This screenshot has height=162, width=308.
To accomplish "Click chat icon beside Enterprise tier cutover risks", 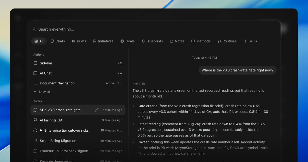I will [35, 130].
